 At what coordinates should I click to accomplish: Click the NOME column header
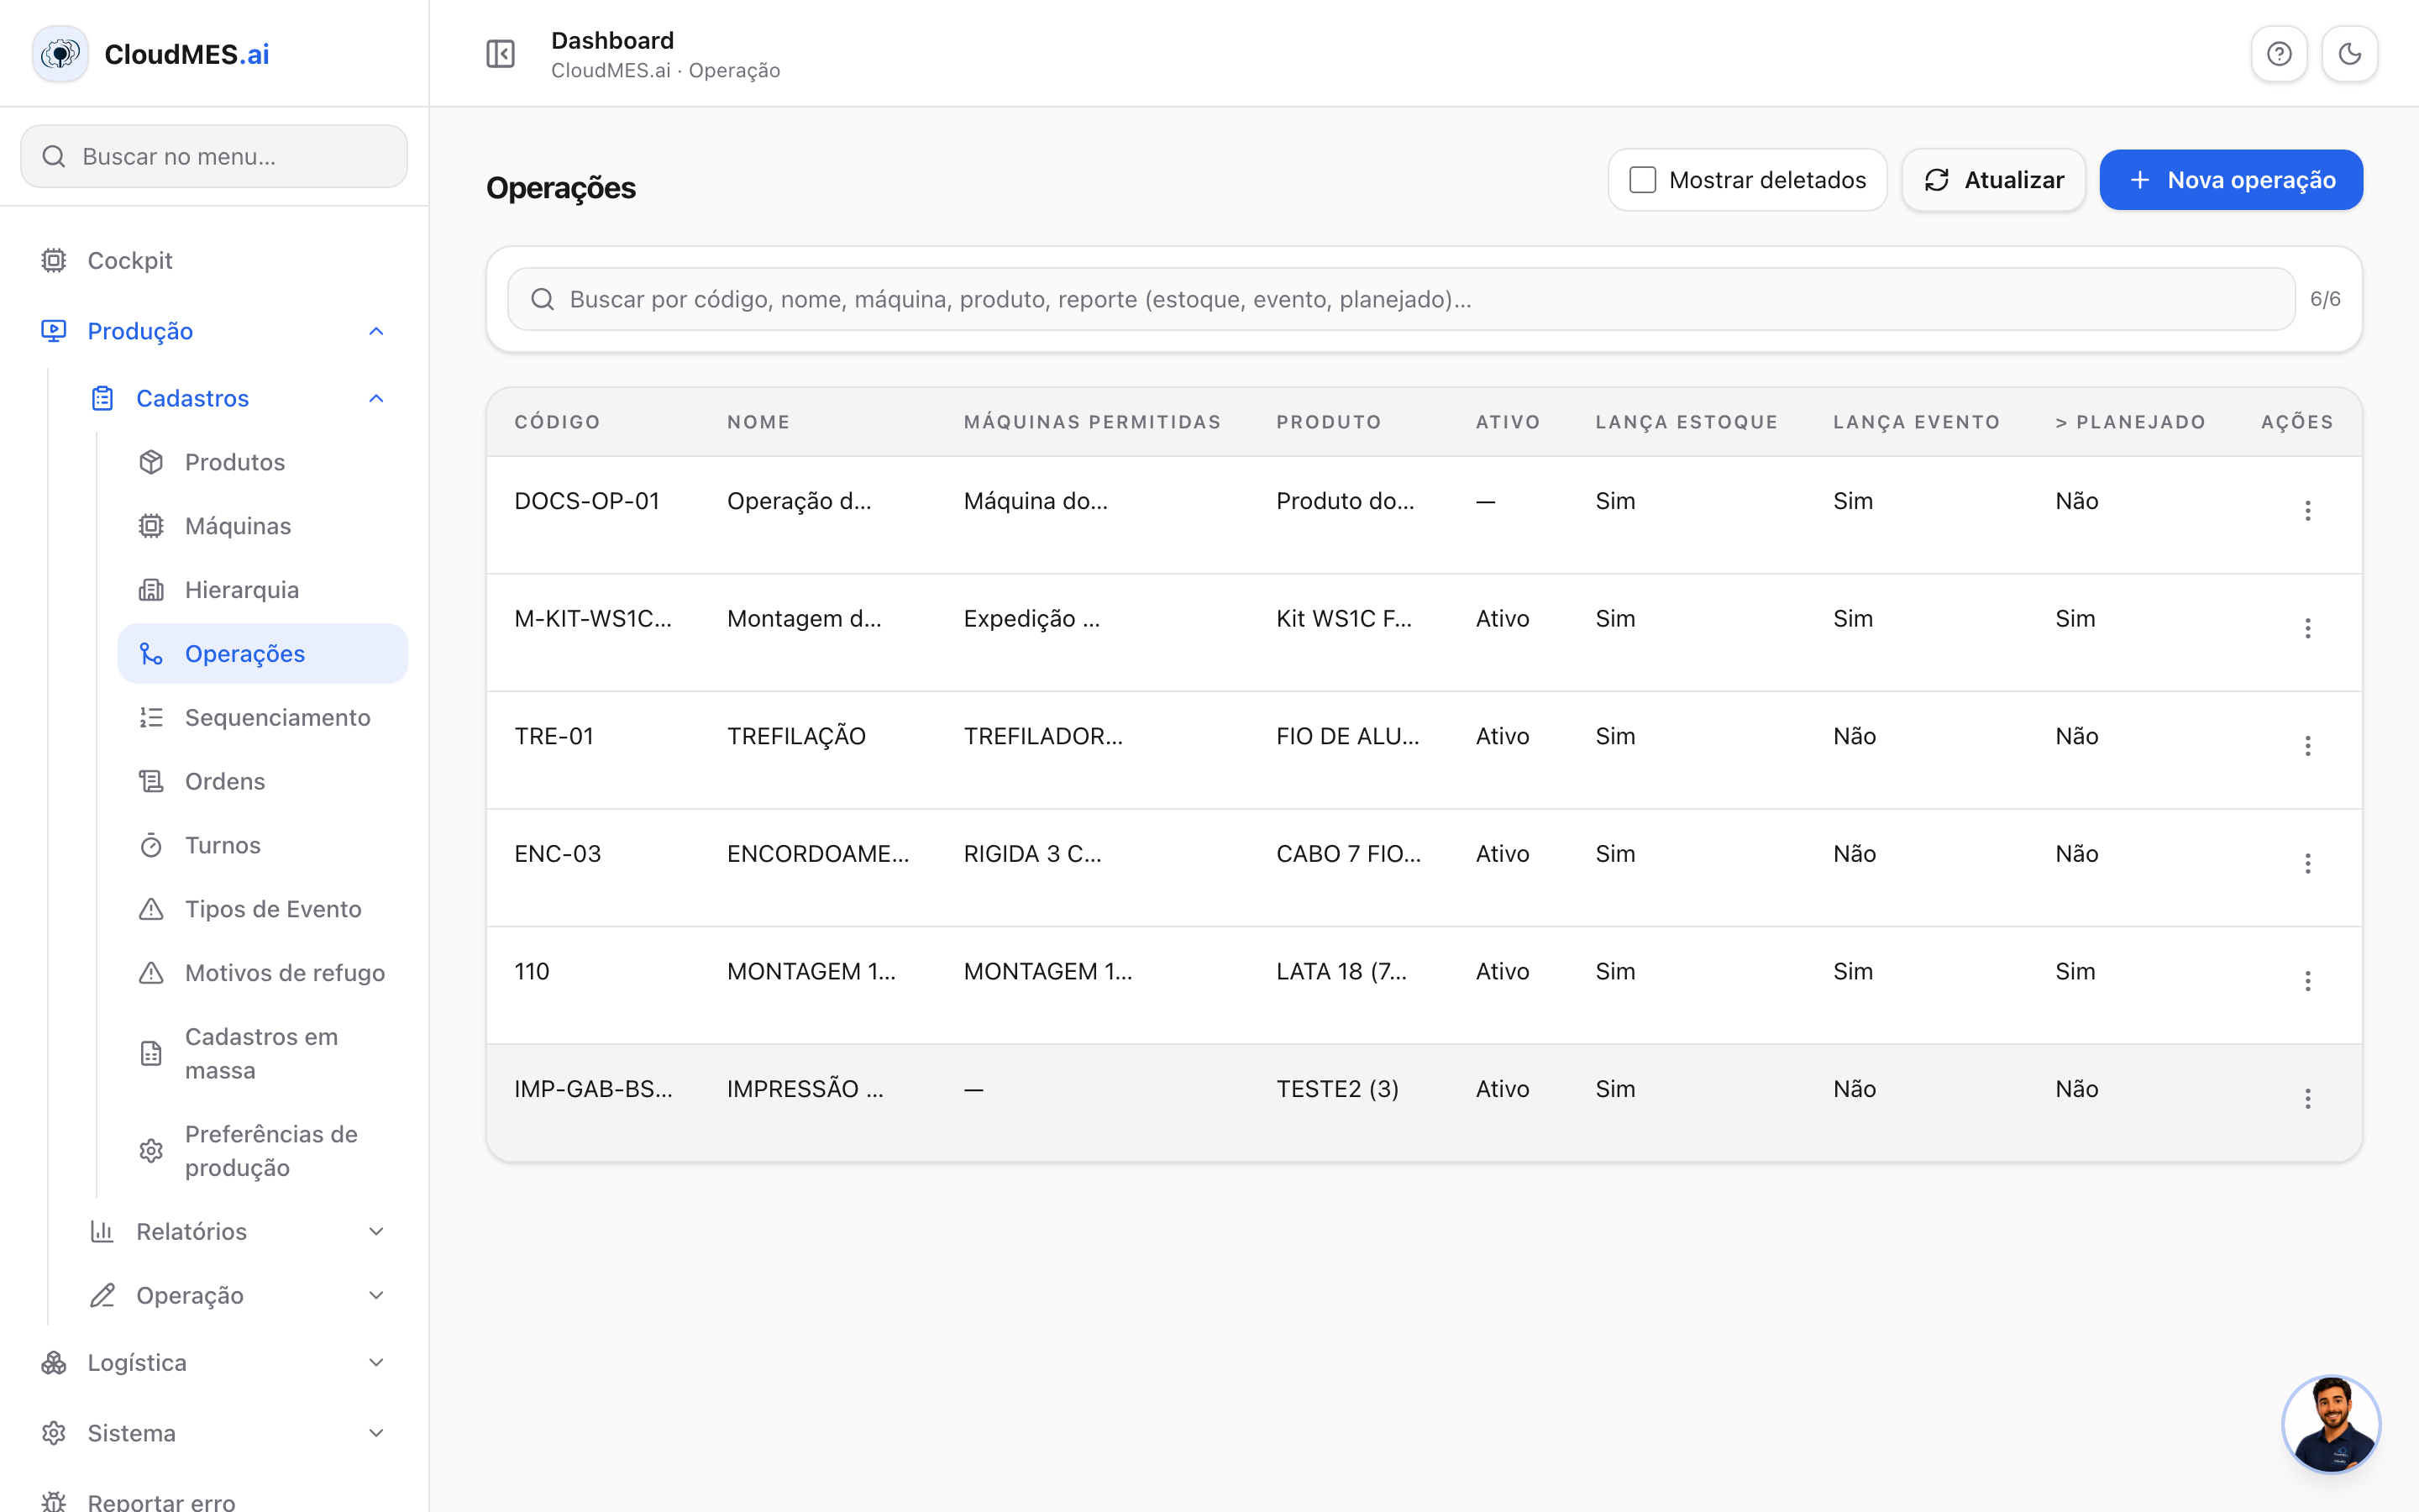click(758, 422)
